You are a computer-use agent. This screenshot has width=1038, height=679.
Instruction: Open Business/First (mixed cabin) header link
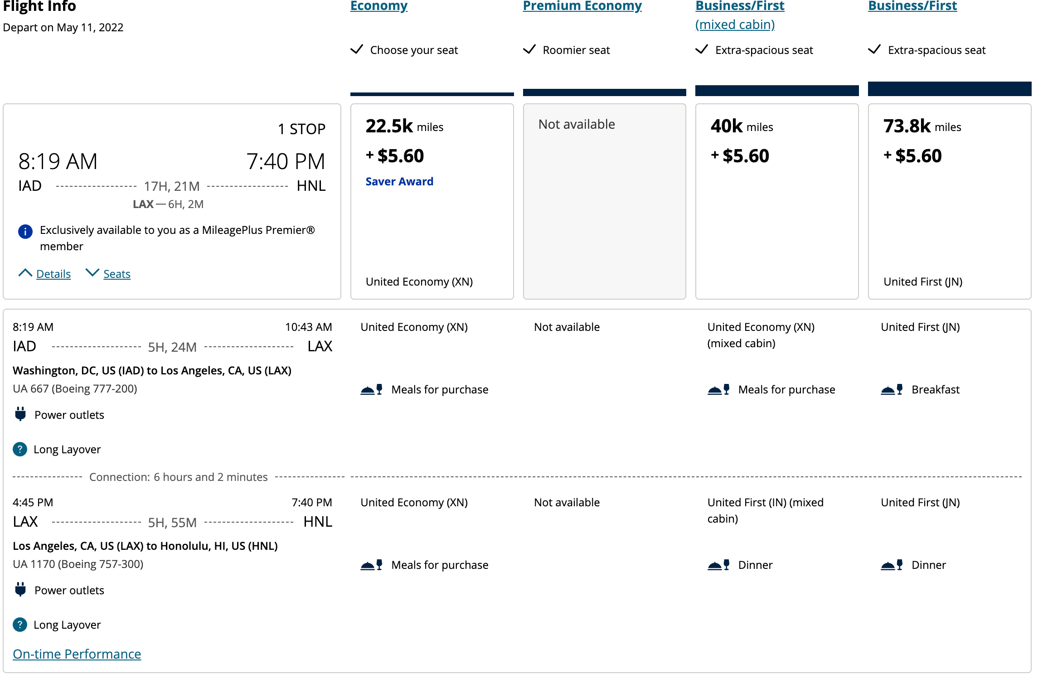click(x=740, y=15)
